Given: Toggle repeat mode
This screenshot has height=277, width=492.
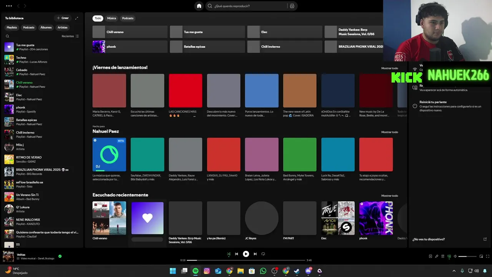Looking at the screenshot, I should click(x=263, y=254).
